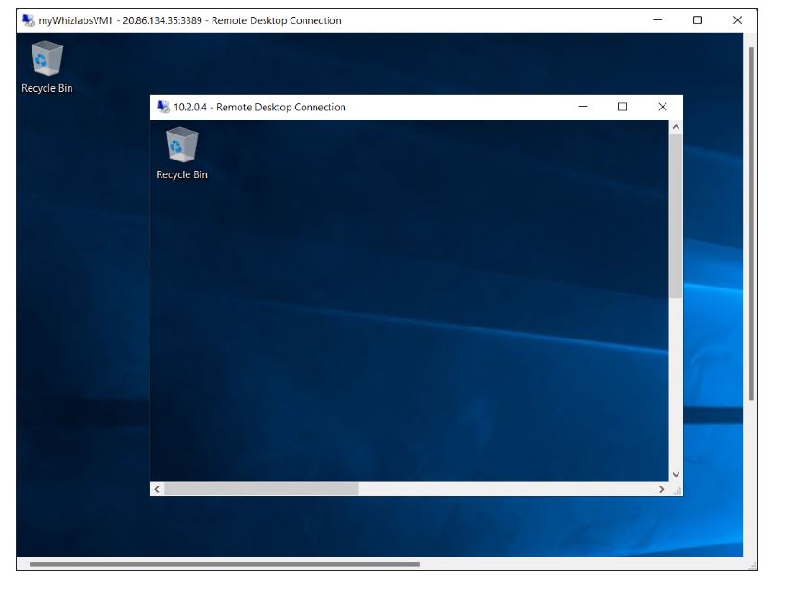Click the "myWhizlabsVM1 - 20.86.134.35:3389" title text
Image resolution: width=788 pixels, height=589 pixels.
[x=120, y=20]
